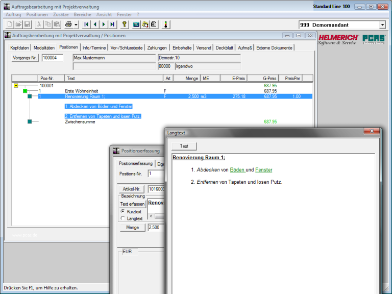This screenshot has width=392, height=294.
Task: Jump to first record with the navigation arrow
Action: (86, 24)
